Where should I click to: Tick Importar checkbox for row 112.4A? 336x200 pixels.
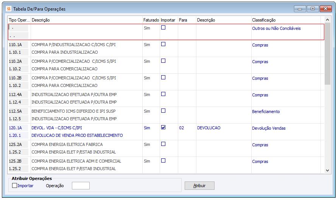coord(163,94)
